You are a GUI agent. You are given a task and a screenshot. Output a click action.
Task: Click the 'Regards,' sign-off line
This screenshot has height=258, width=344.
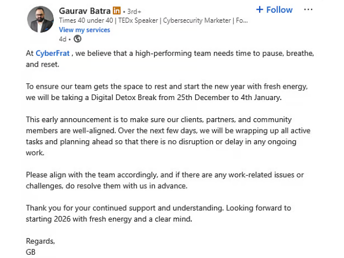point(40,241)
